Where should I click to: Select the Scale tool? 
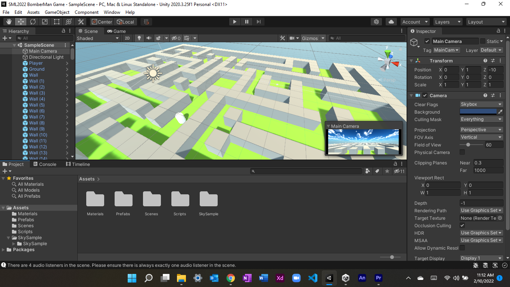(x=45, y=22)
